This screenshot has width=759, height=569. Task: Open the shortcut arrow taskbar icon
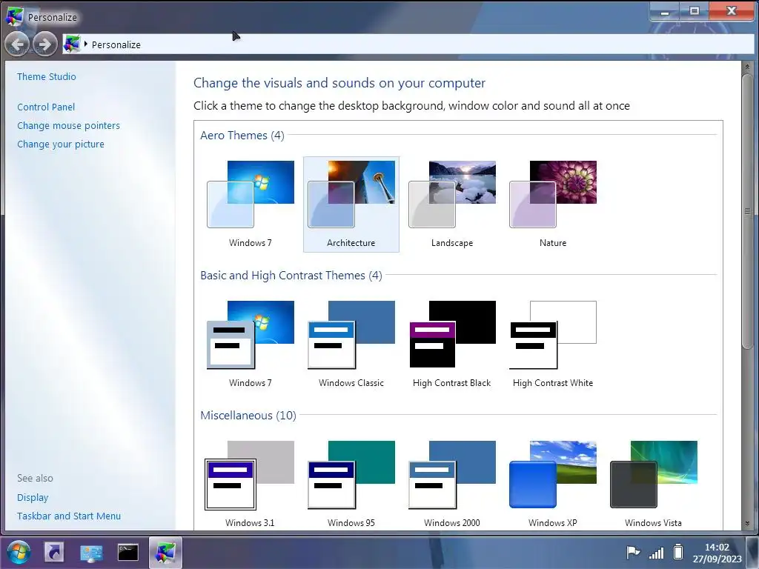[54, 552]
